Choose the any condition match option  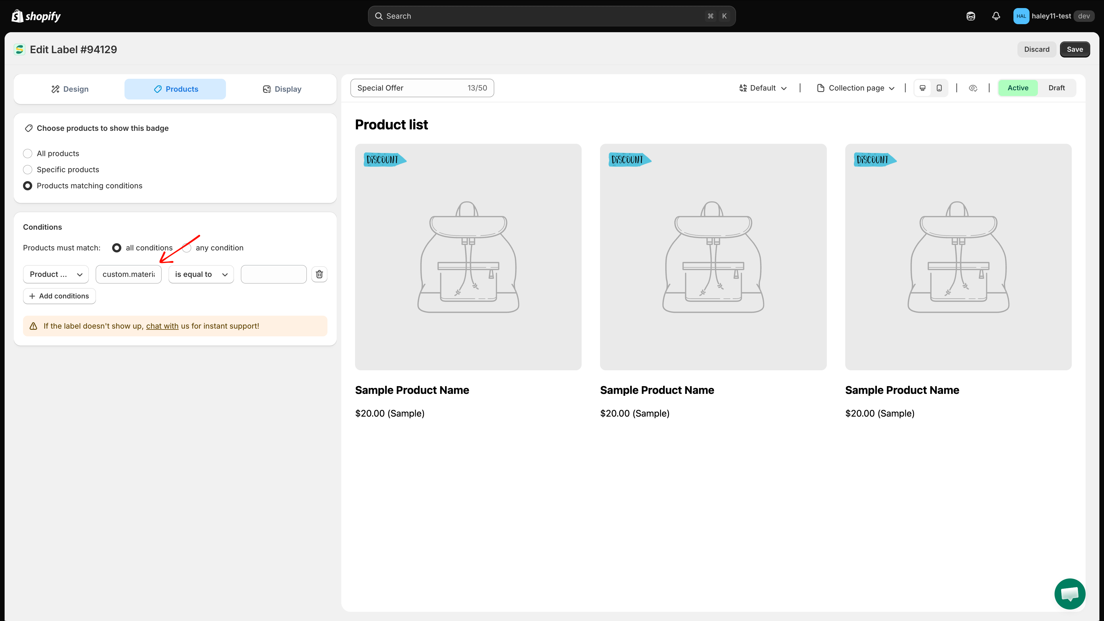point(187,248)
